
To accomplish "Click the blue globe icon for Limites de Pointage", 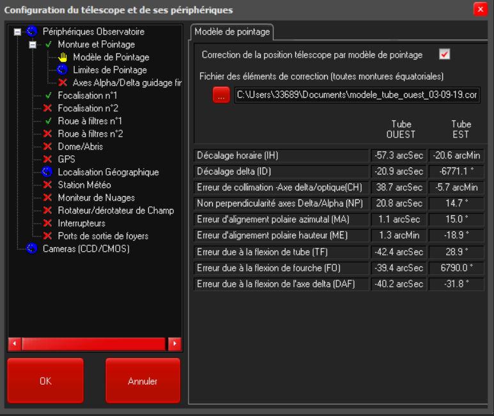I will [x=63, y=70].
